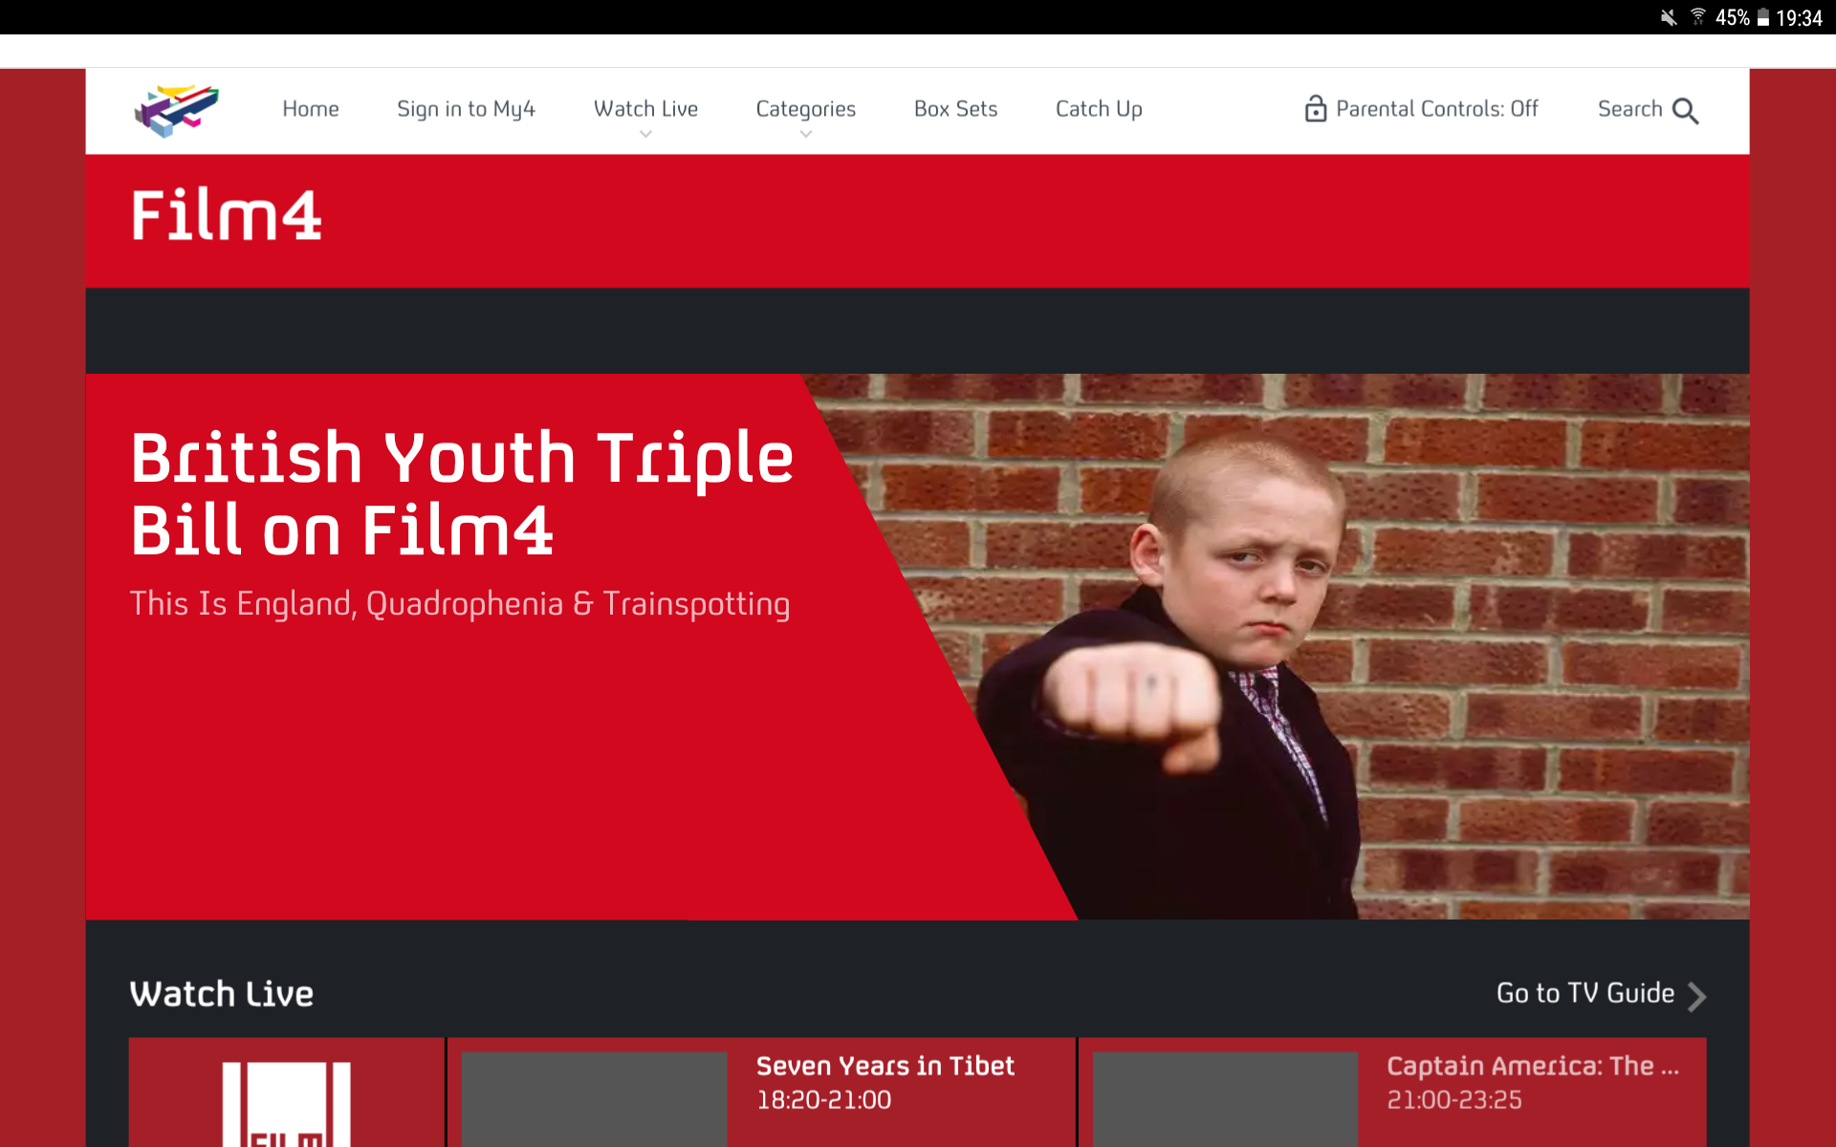Open search via the magnifying glass icon
Screen dimensions: 1836x1147
[1686, 111]
